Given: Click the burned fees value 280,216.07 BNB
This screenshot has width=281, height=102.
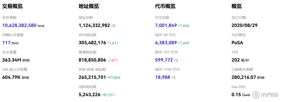Looking at the screenshot, I should point(248,77).
